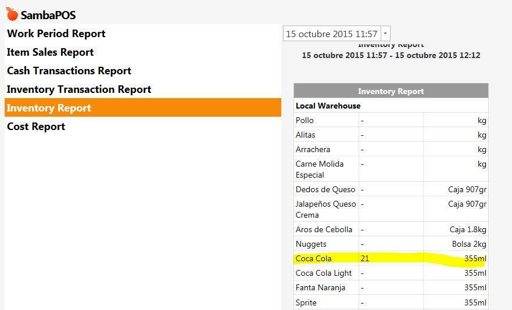
Task: Select the 'Local Warehouse' heading
Action: (328, 106)
